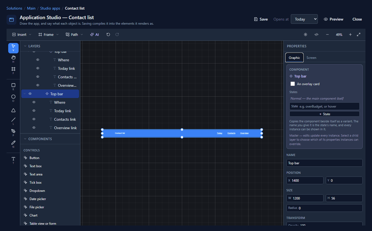Click the Name field containing 'Top bar'
Screen dimensions: 372x231
pyautogui.click(x=324, y=163)
